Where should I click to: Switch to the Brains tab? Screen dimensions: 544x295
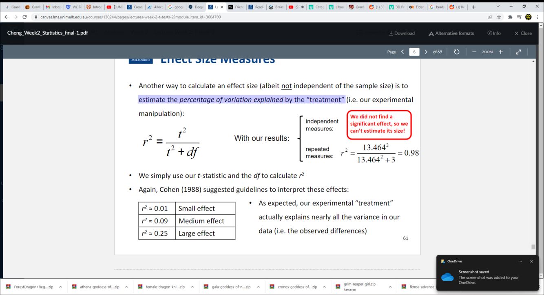pos(277,7)
